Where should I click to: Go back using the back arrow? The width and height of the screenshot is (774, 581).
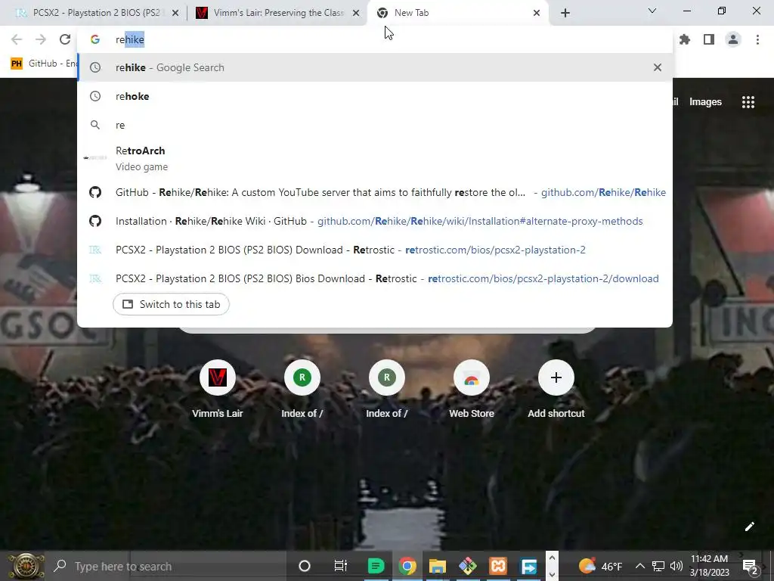[x=17, y=39]
